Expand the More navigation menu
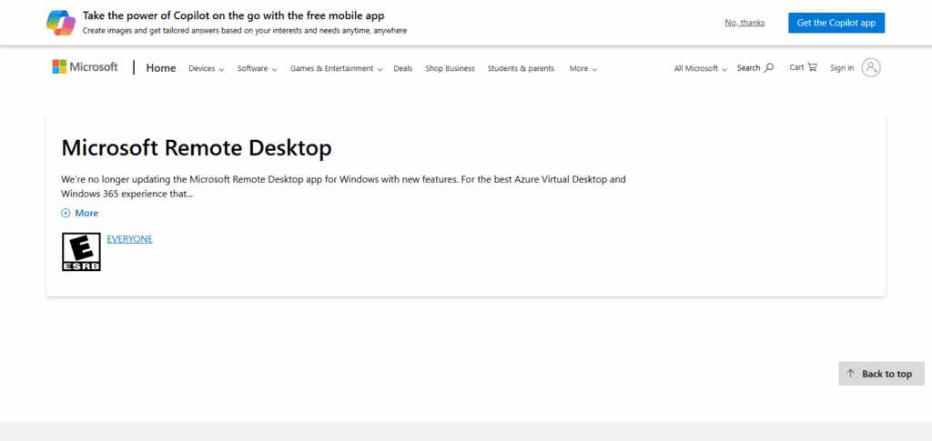The image size is (932, 441). (583, 68)
